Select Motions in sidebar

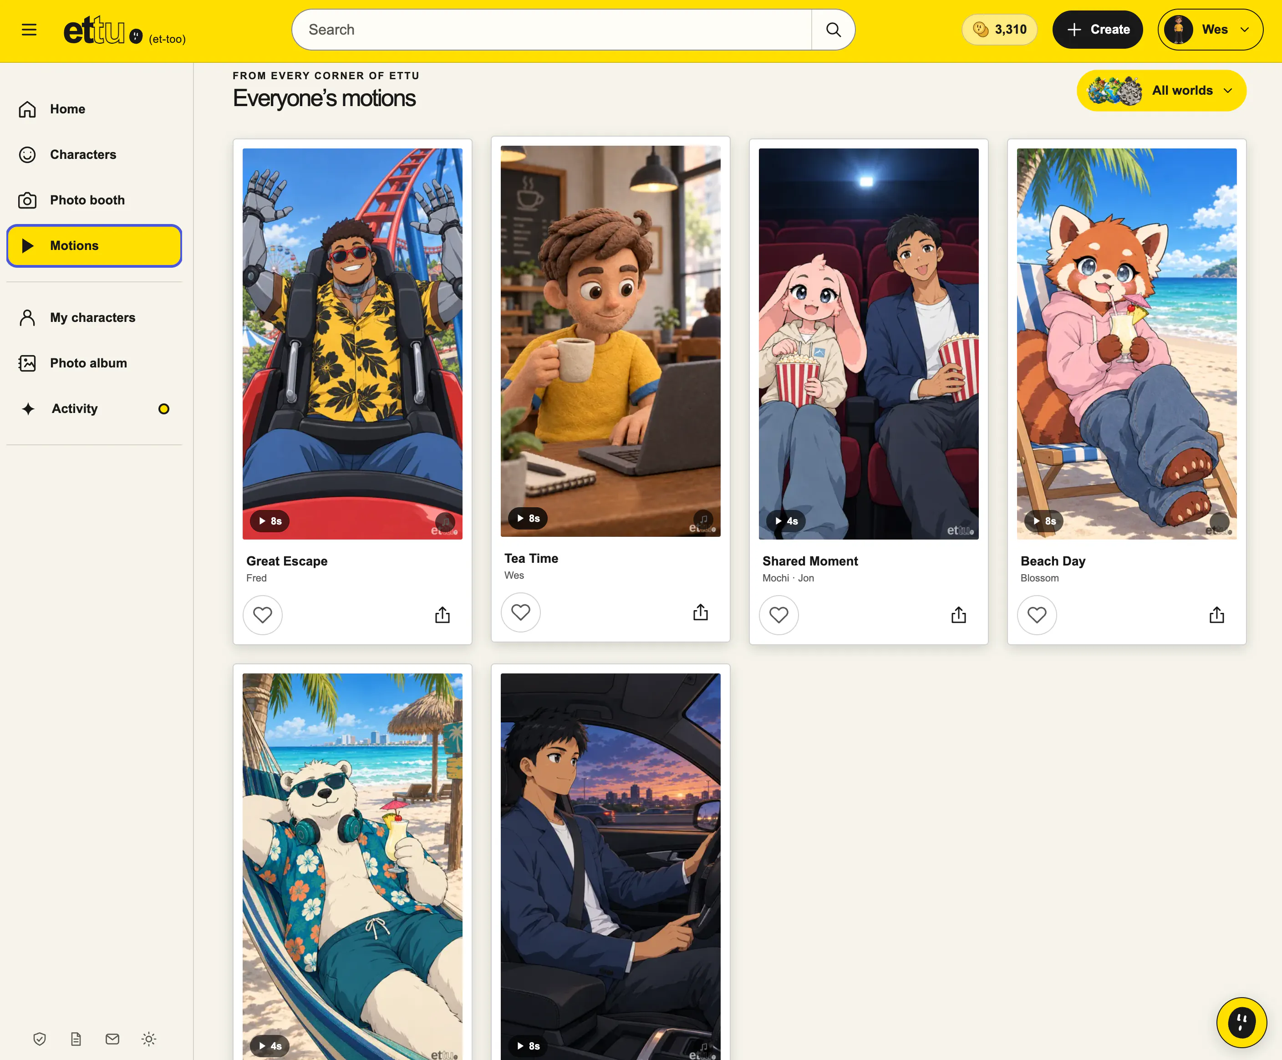94,245
